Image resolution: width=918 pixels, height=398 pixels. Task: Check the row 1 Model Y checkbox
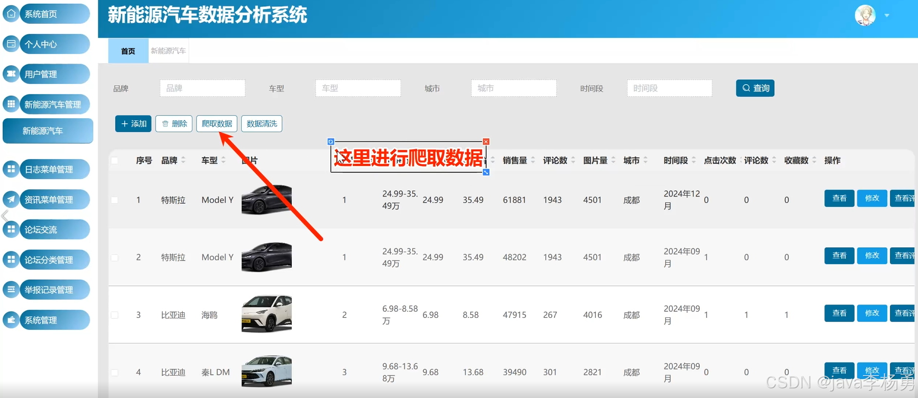point(115,200)
